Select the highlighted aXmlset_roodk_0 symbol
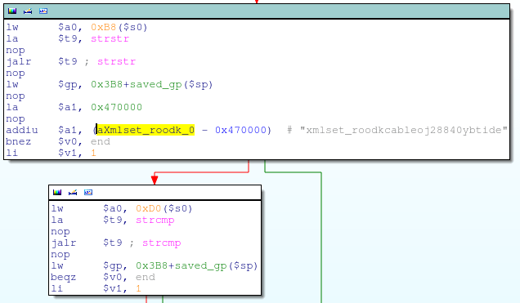The width and height of the screenshot is (520, 303). (146, 130)
